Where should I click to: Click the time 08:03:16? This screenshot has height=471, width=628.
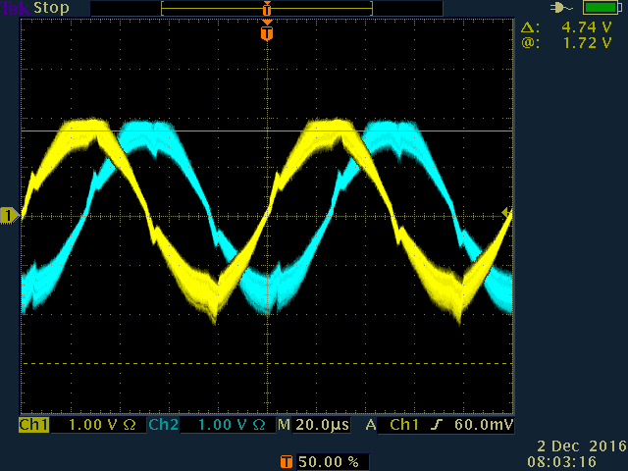coord(561,461)
